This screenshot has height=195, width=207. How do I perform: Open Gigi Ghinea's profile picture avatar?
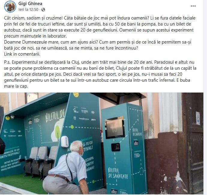click(10, 7)
